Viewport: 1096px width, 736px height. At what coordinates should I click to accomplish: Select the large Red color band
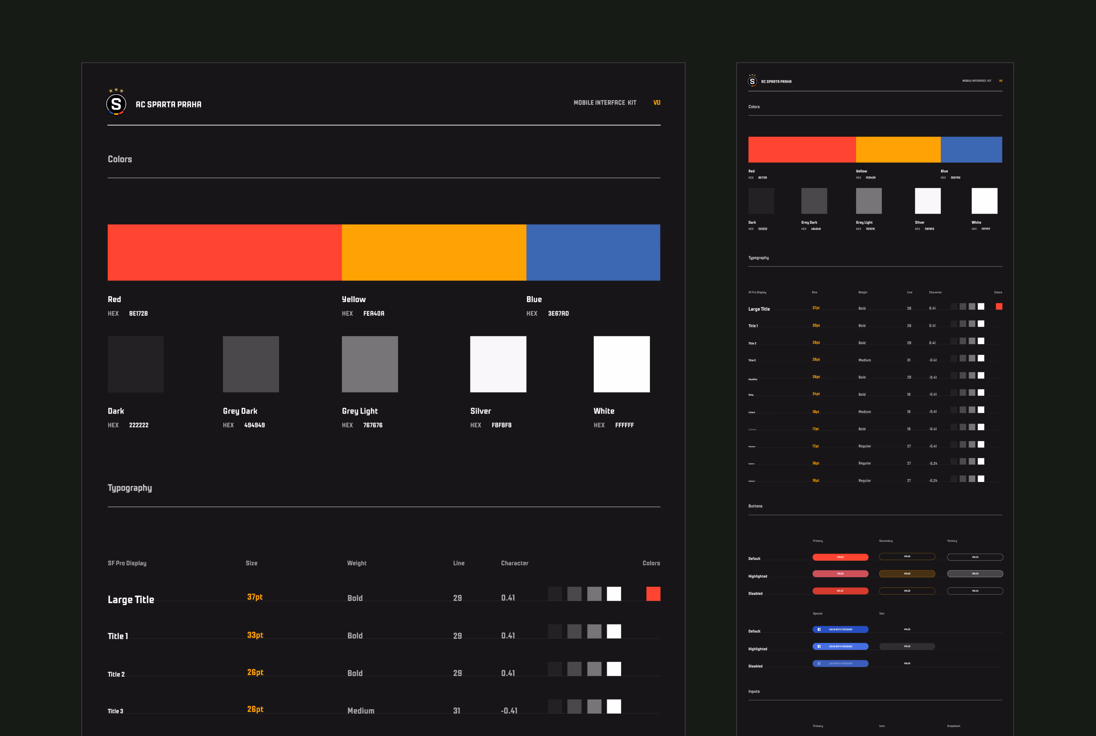coord(224,252)
